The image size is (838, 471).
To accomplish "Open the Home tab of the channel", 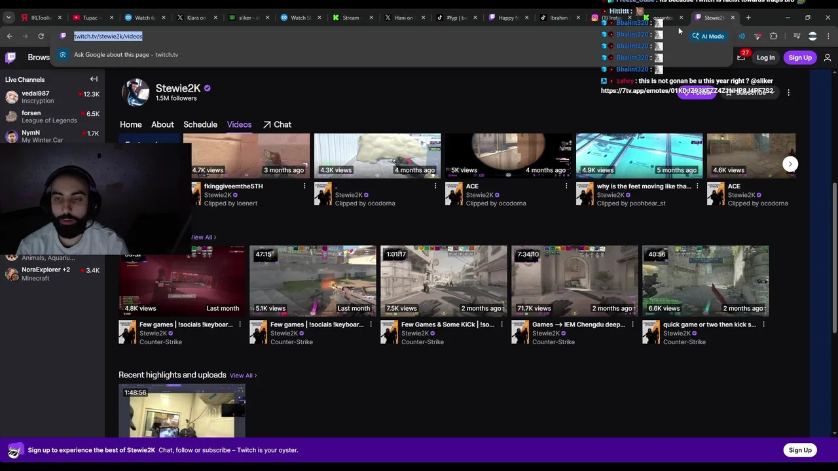I will [x=130, y=124].
